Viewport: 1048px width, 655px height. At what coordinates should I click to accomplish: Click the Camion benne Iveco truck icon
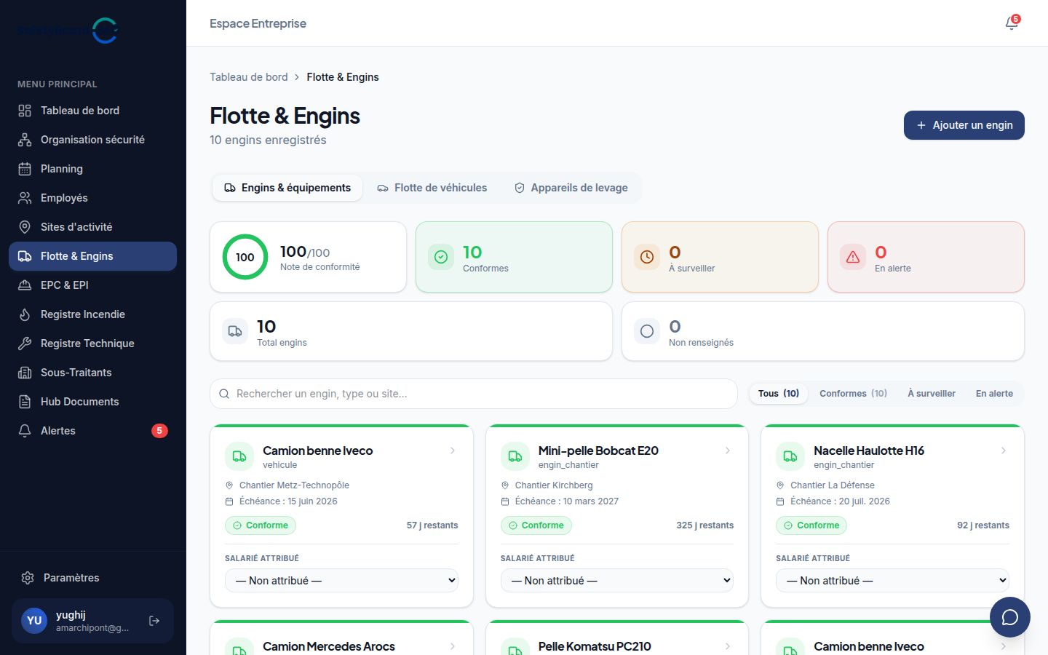pos(239,456)
